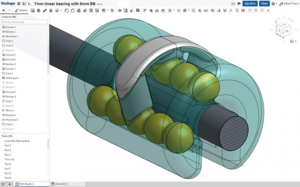Click the Undo arrow icon
This screenshot has width=300, height=187.
4,11
